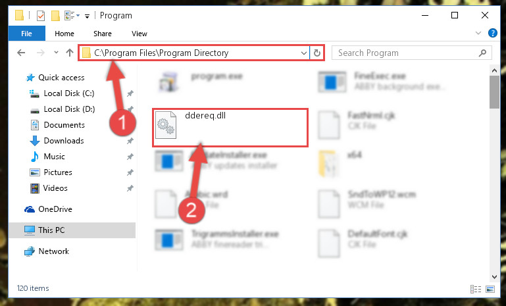Open the View ribbon tab

139,34
